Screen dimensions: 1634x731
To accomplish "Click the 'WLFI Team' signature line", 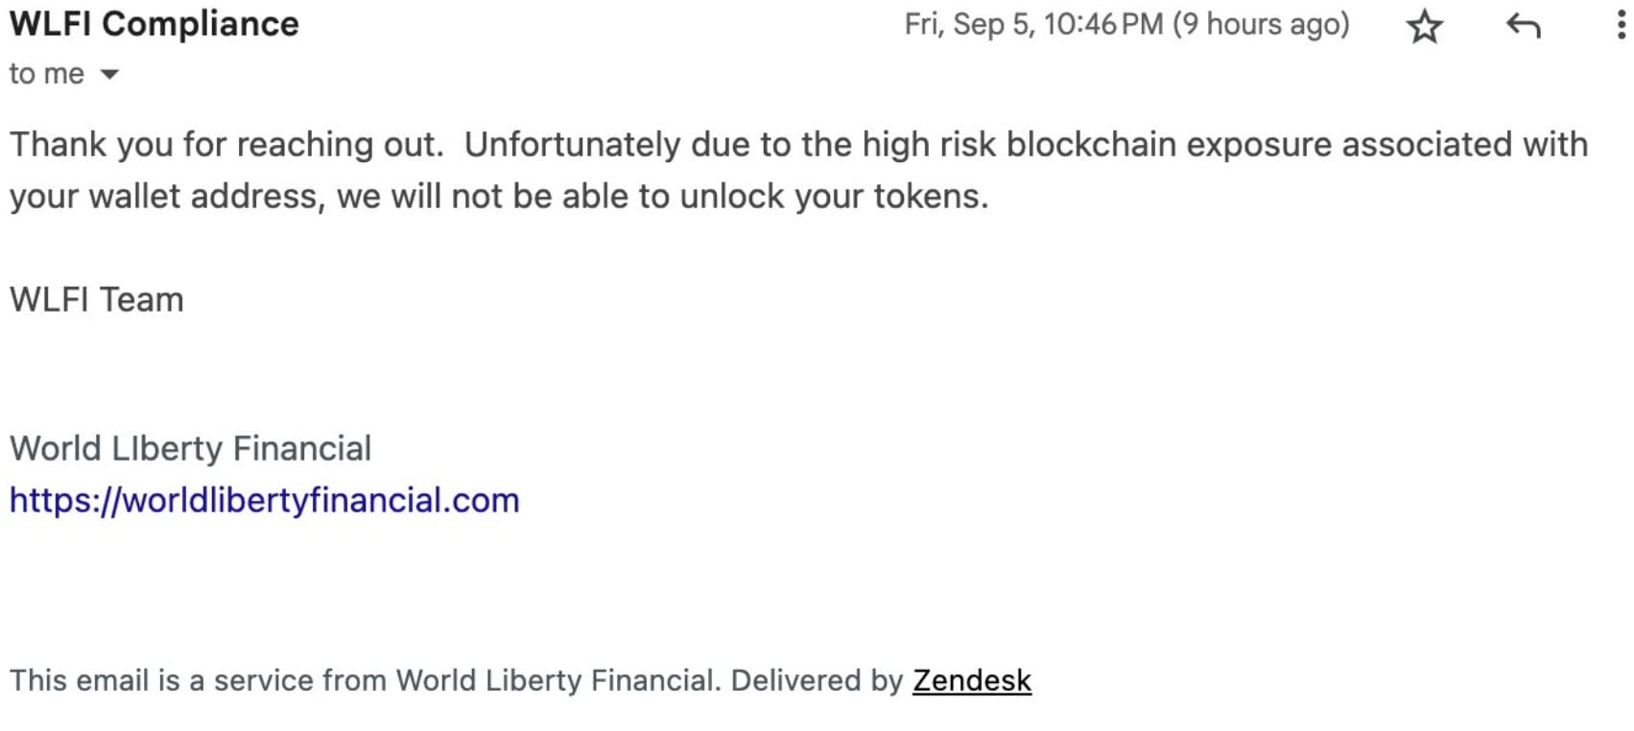I will pos(97,300).
